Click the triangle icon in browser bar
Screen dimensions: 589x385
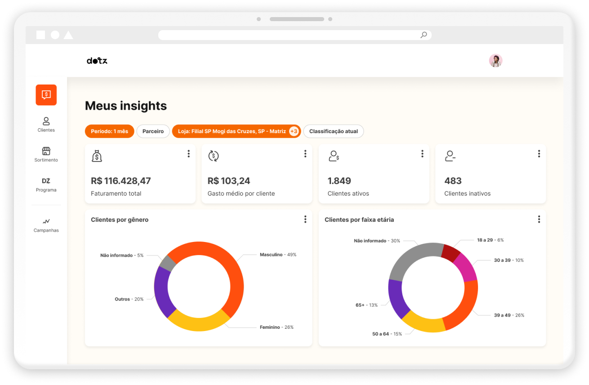68,35
